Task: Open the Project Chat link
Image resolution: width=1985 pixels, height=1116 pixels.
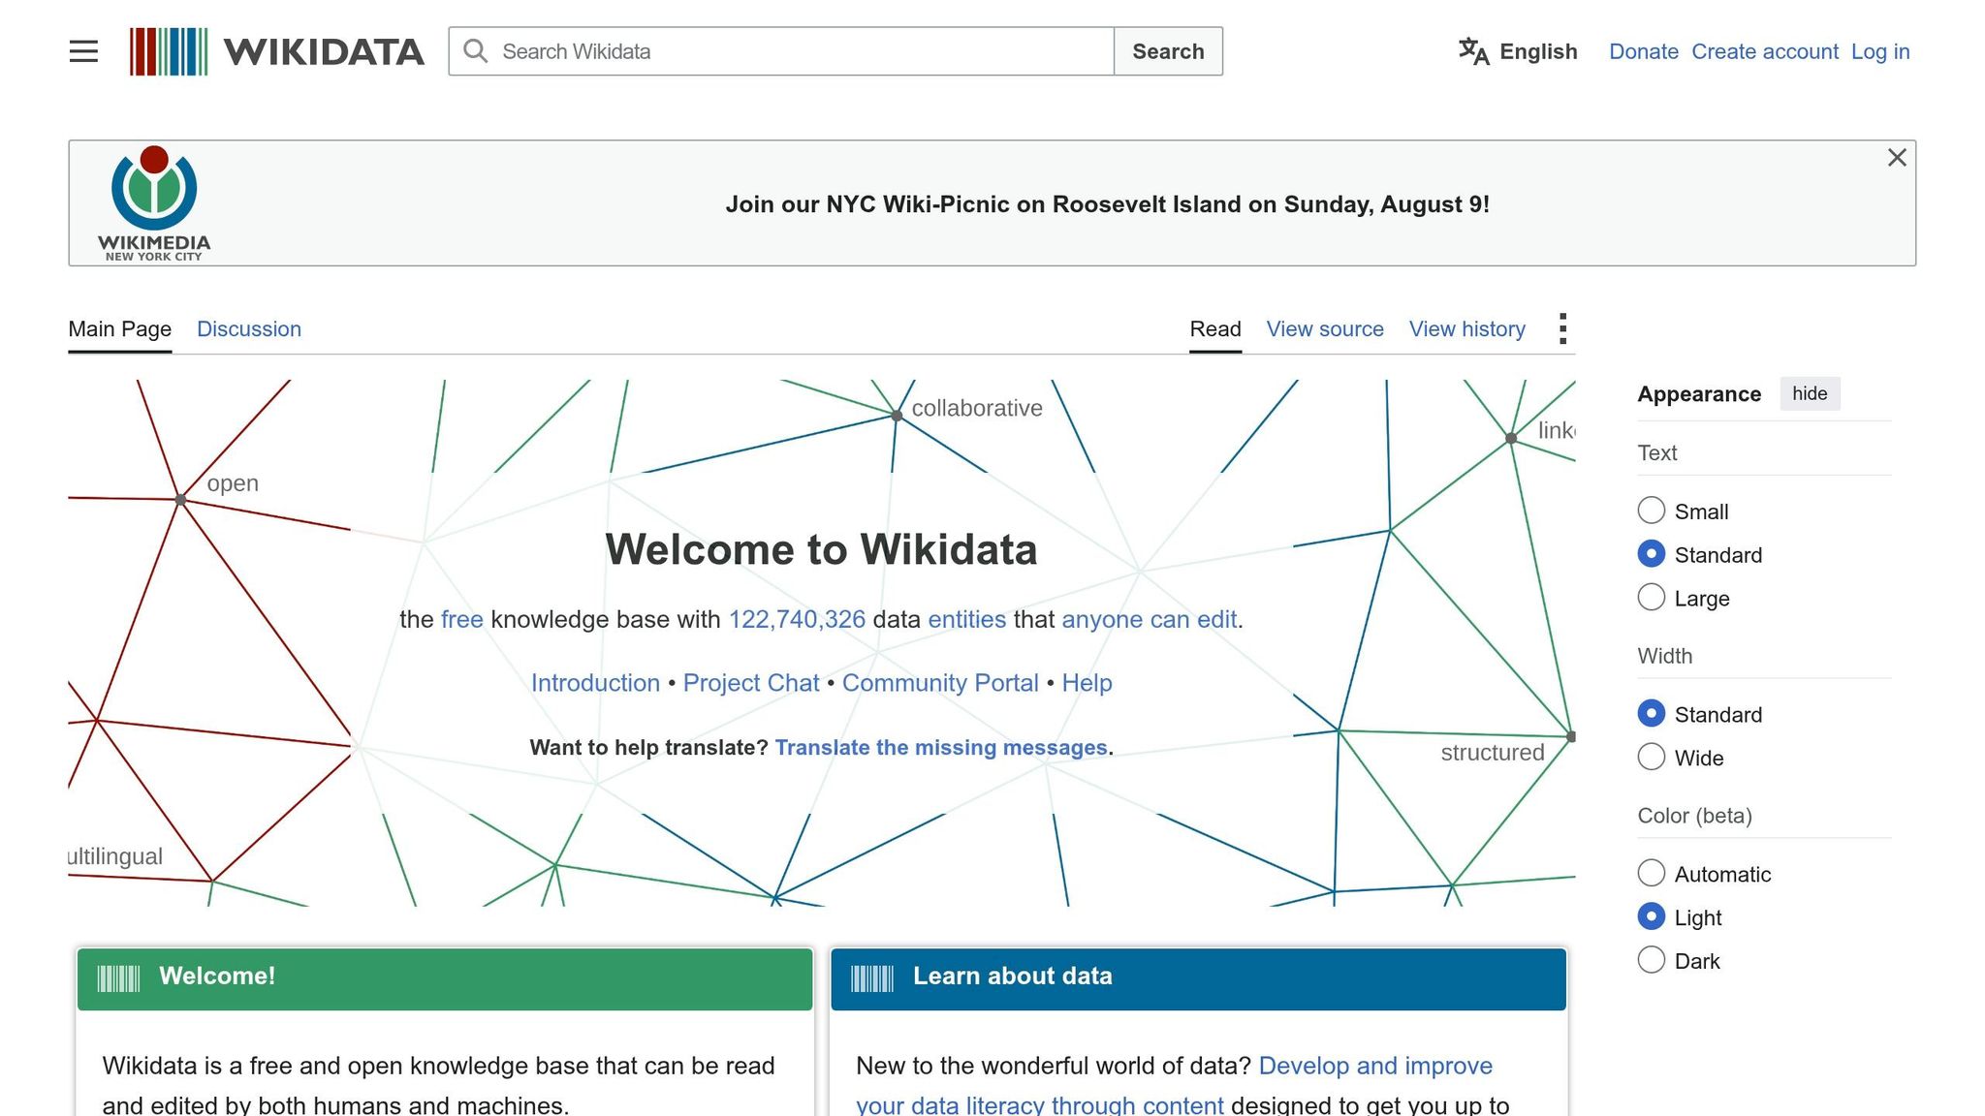Action: tap(751, 683)
